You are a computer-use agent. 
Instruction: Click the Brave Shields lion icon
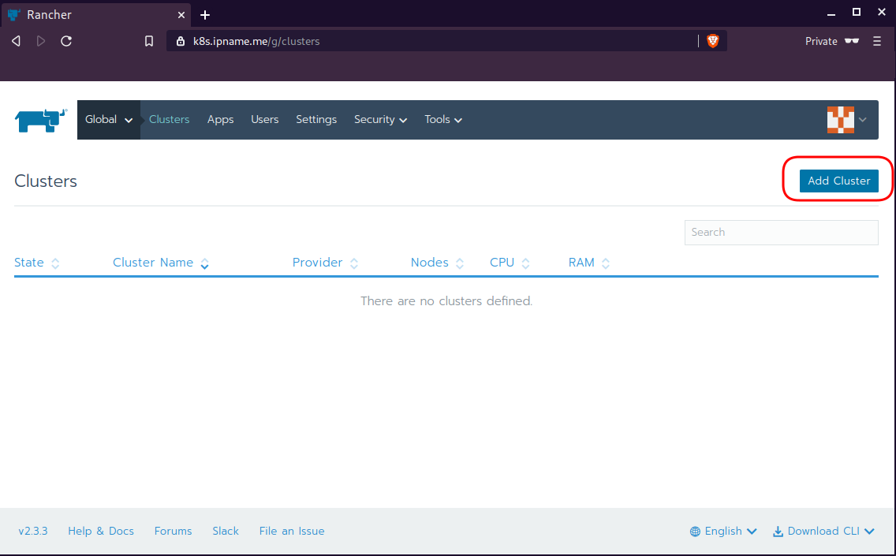pos(713,41)
